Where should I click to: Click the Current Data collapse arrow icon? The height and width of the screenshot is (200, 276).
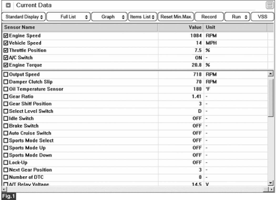8,5
